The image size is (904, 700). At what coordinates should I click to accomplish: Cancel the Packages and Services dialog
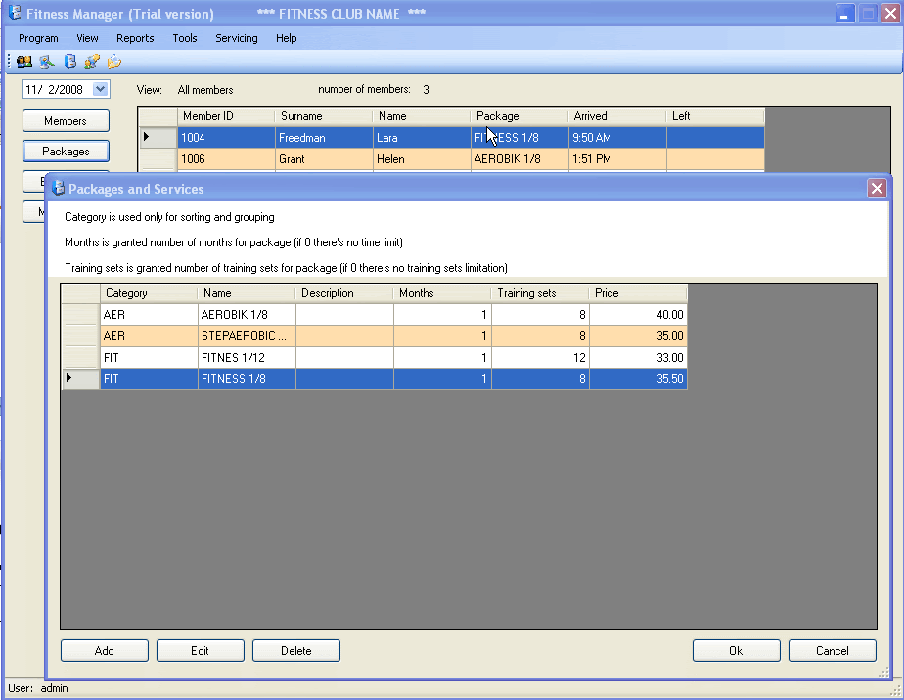pyautogui.click(x=832, y=651)
